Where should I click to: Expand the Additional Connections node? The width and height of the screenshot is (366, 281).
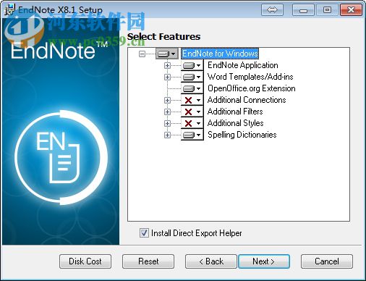[x=167, y=100]
